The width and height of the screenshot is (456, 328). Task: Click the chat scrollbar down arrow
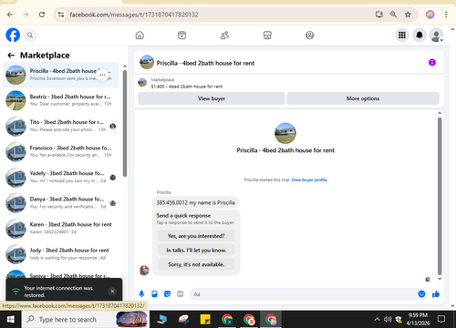pos(440,279)
